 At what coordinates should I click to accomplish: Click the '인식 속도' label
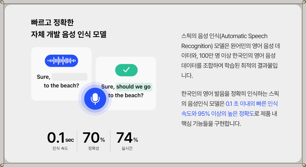[x=60, y=148]
